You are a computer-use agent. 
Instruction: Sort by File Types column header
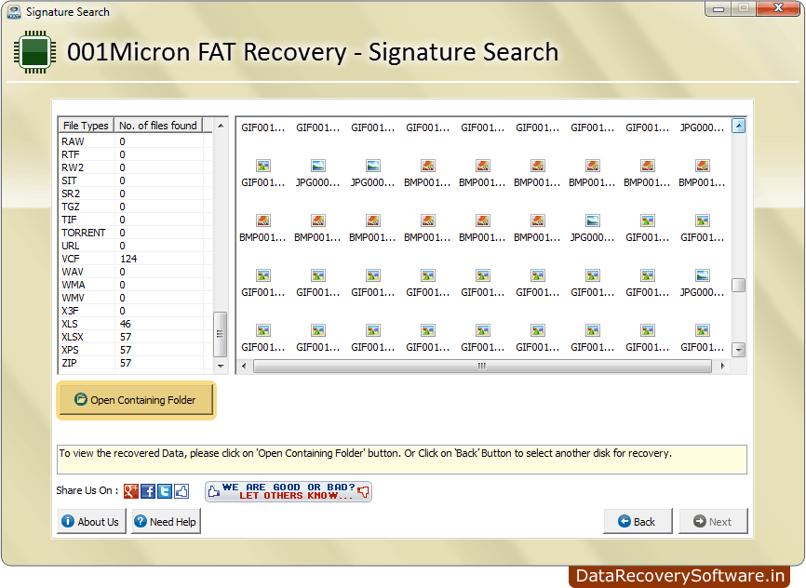pyautogui.click(x=86, y=126)
